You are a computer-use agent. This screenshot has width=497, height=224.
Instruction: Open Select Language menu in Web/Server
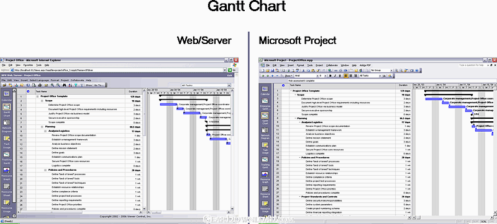click(39, 80)
